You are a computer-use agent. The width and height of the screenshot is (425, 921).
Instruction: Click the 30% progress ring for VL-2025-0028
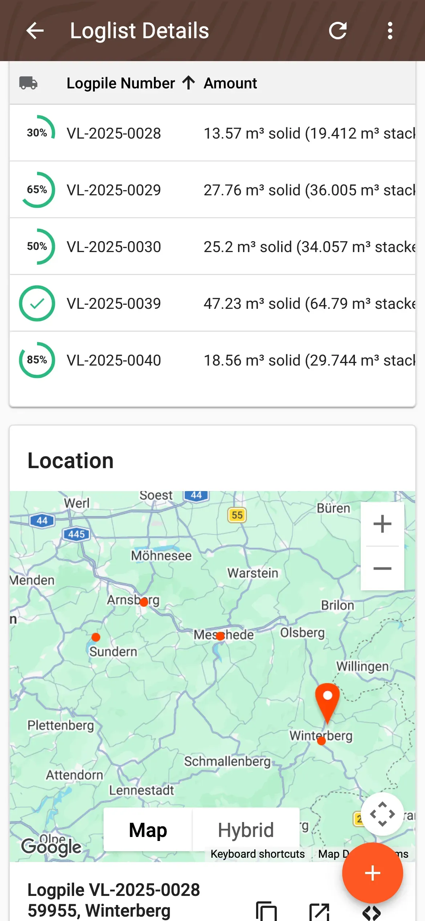37,133
